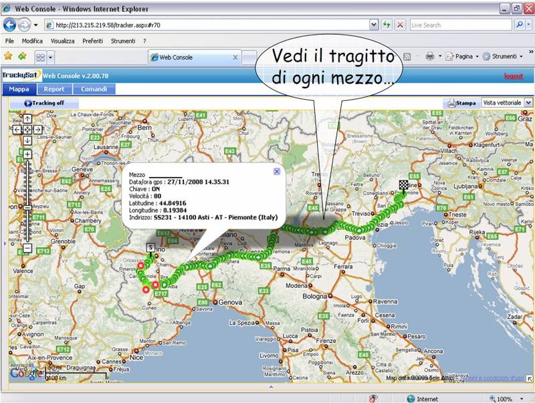
Task: Click the green Refresh page icon
Action: click(387, 25)
